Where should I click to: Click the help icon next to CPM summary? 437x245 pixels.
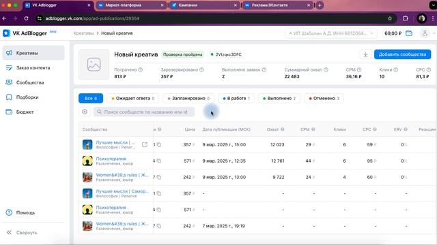(359, 69)
